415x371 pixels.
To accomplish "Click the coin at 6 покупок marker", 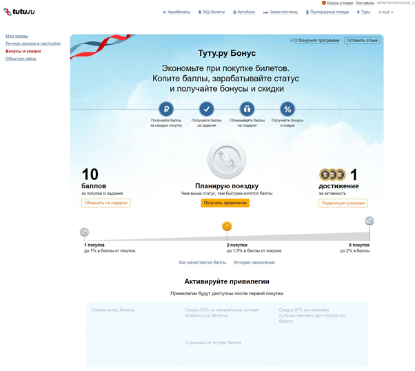I will [x=370, y=221].
